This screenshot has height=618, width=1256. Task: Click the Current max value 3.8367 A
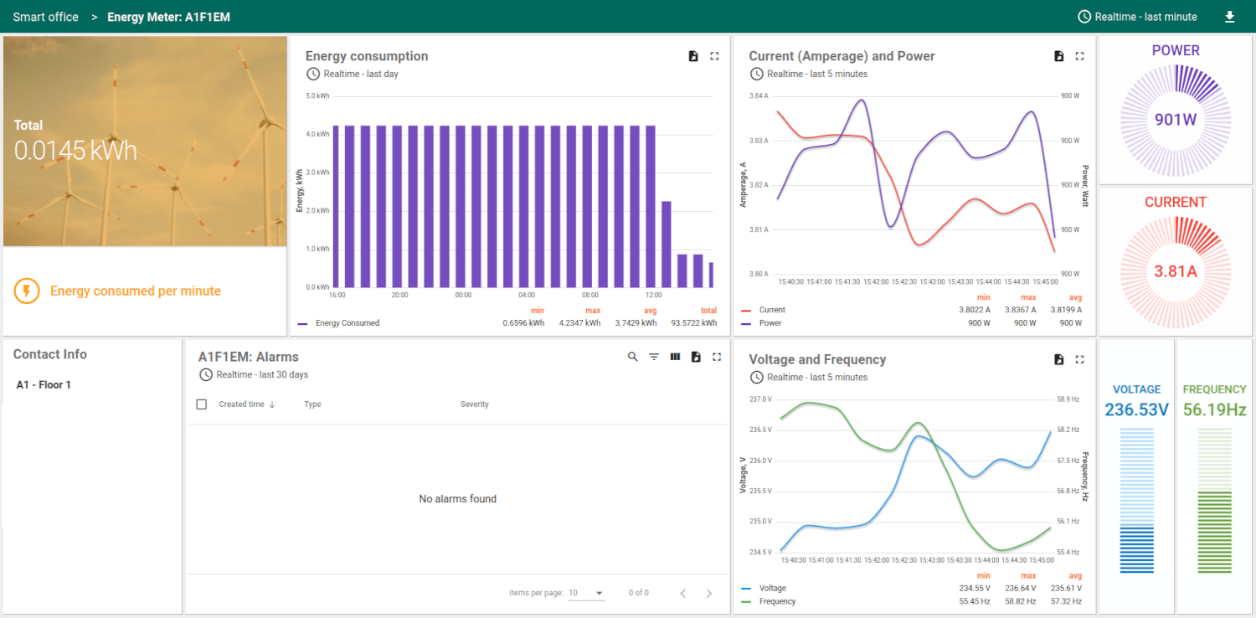(x=1021, y=310)
